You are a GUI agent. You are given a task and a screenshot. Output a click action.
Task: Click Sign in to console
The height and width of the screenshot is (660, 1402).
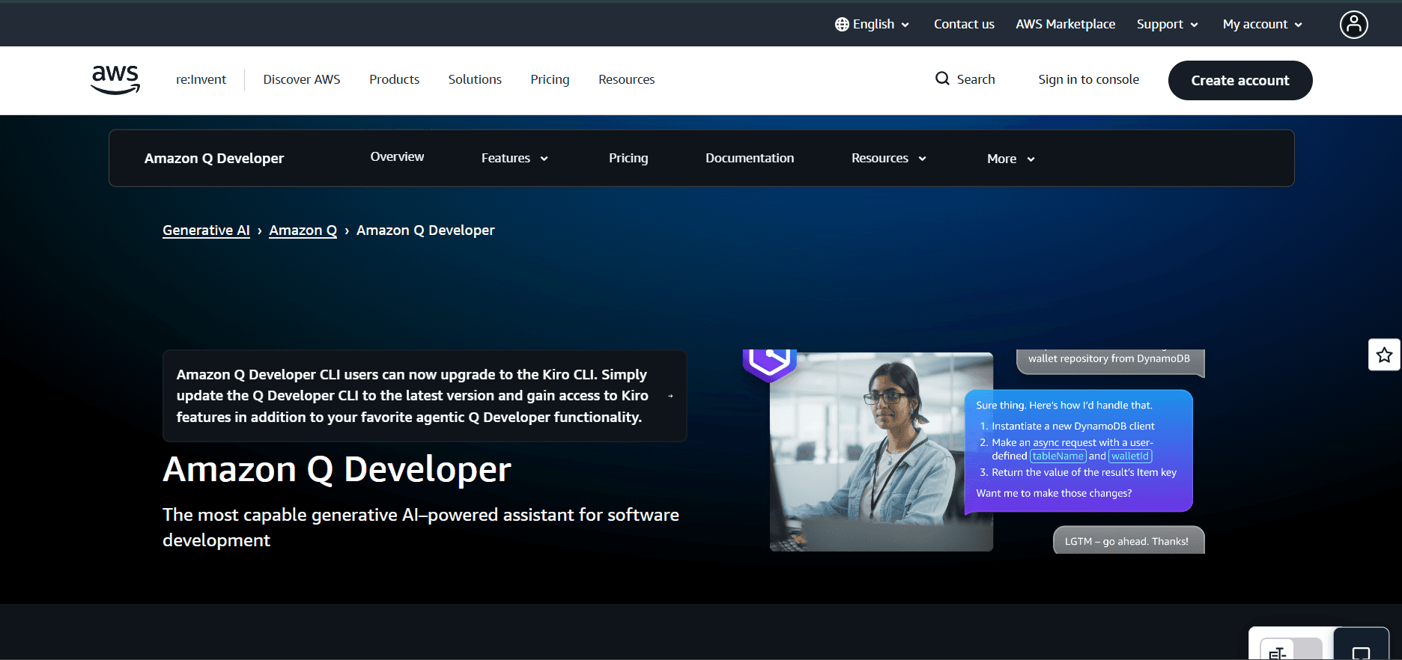(x=1088, y=79)
